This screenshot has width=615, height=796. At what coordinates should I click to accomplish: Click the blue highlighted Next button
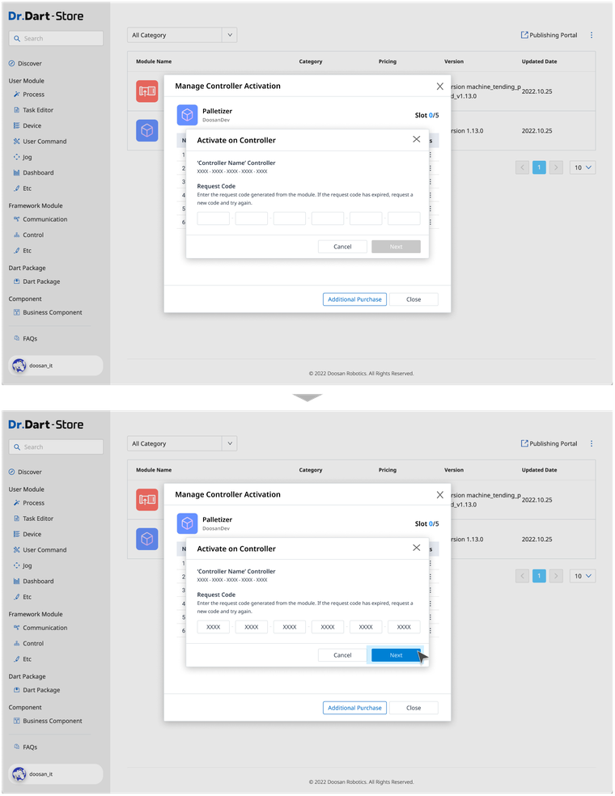pyautogui.click(x=396, y=655)
